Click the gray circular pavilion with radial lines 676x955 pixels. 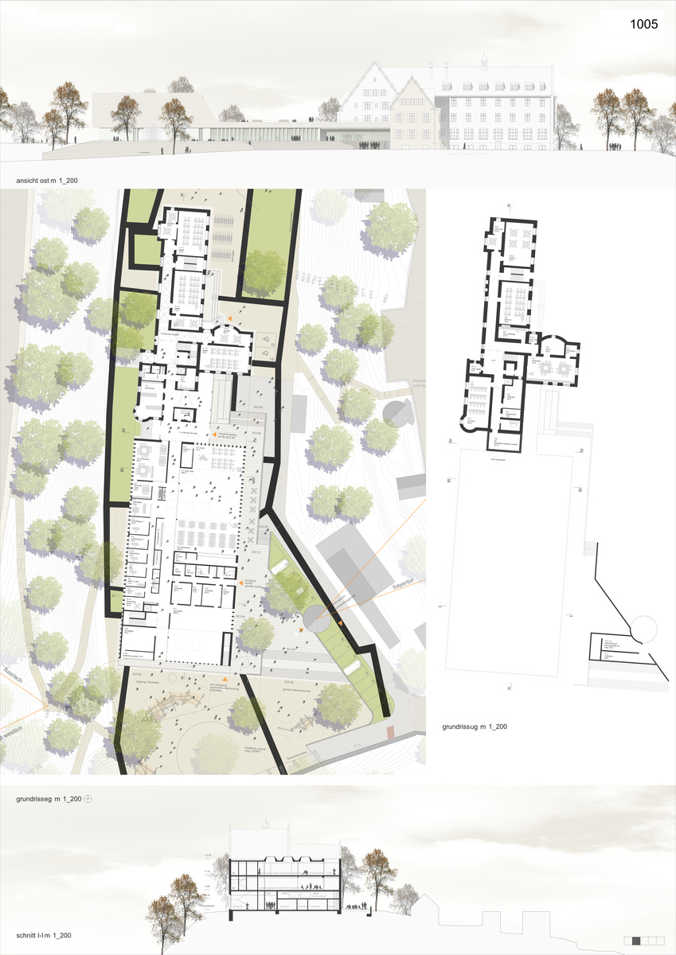coord(394,412)
